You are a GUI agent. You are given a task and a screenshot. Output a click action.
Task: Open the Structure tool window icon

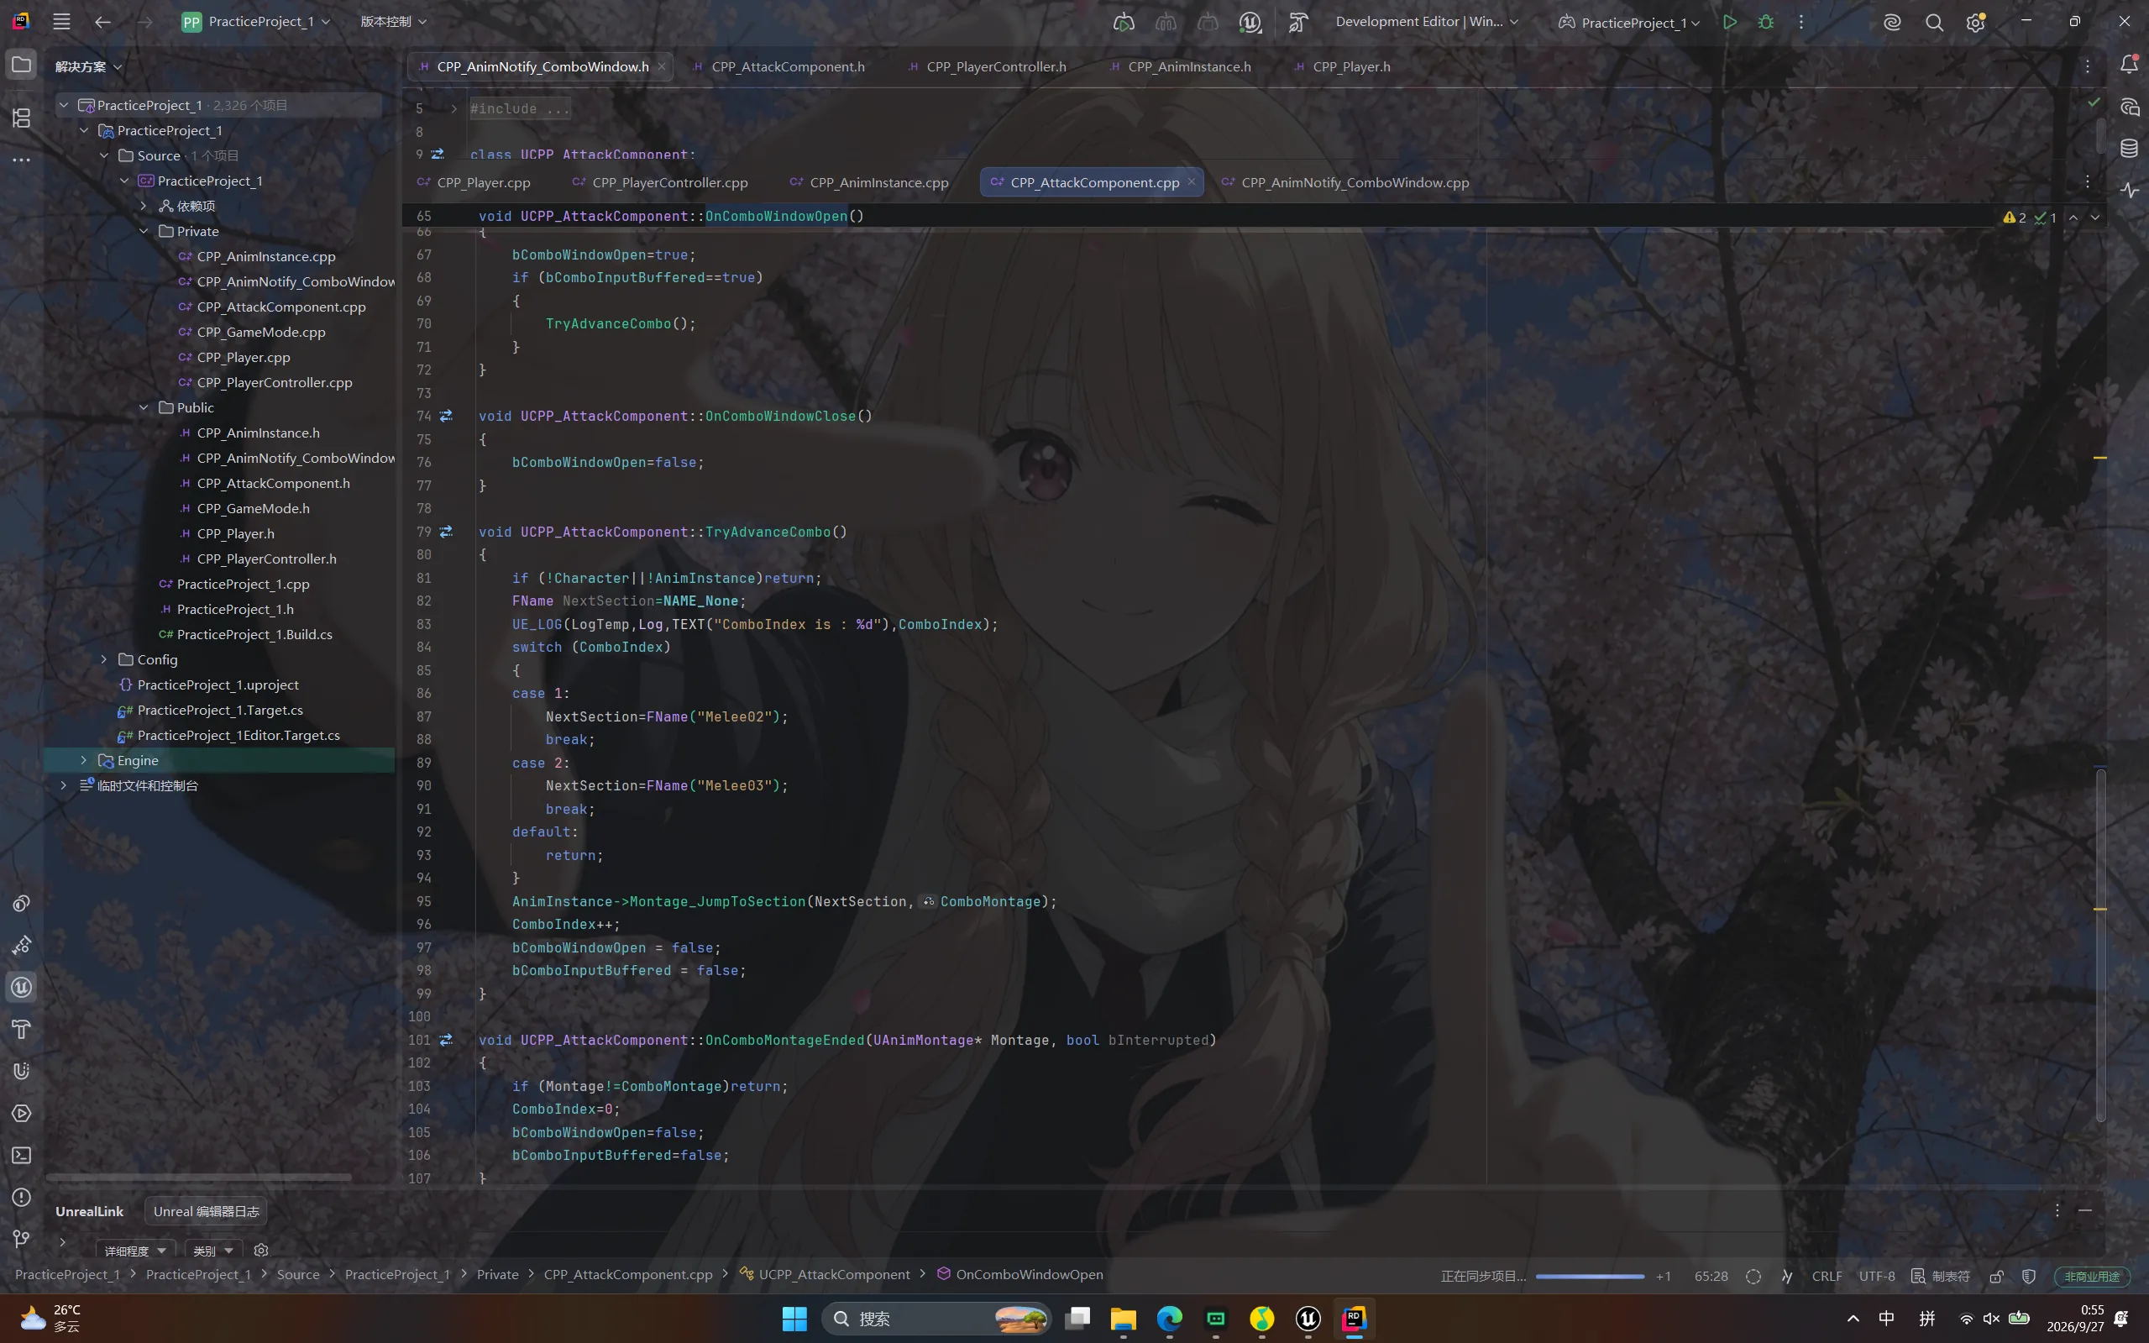[21, 118]
